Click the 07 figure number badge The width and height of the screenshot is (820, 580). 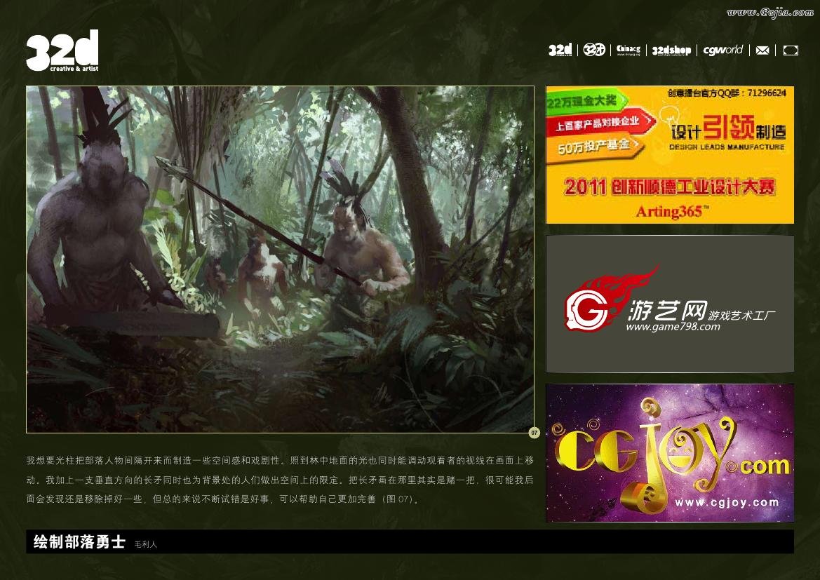pos(534,433)
